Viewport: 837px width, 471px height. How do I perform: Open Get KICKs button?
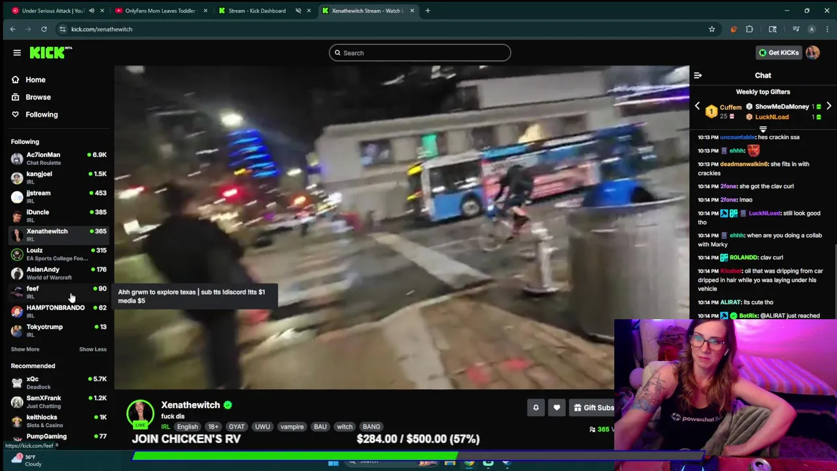point(778,52)
